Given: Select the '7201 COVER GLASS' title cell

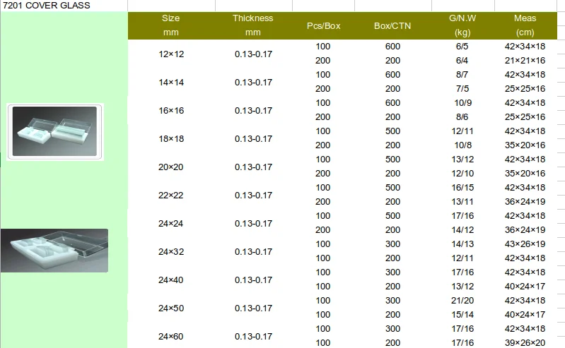Looking at the screenshot, I should pos(47,6).
